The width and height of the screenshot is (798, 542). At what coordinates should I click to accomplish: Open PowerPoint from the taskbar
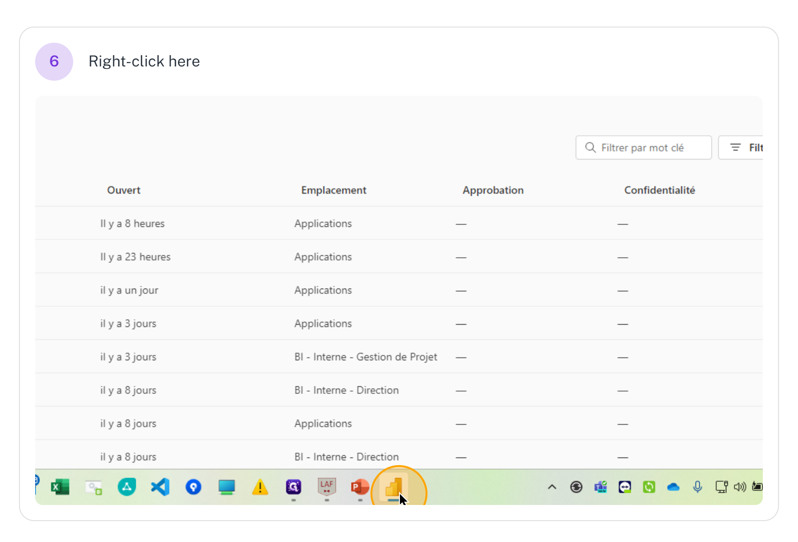pyautogui.click(x=360, y=487)
